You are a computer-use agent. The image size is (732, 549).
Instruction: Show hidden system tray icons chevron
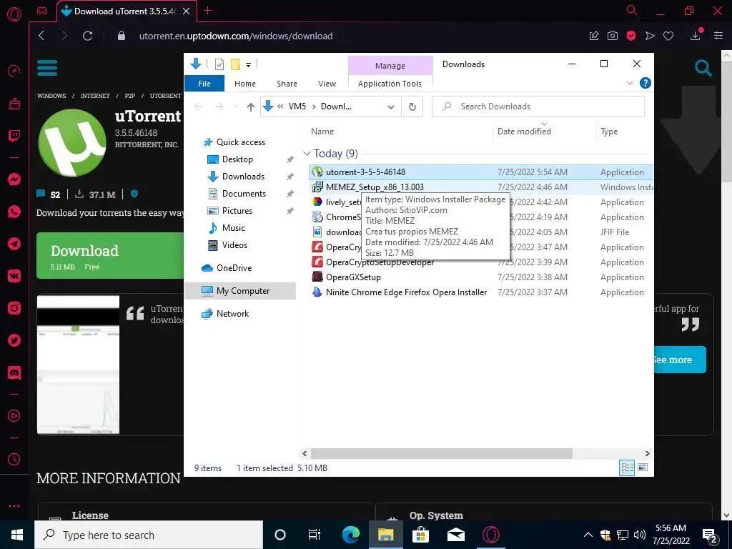588,535
